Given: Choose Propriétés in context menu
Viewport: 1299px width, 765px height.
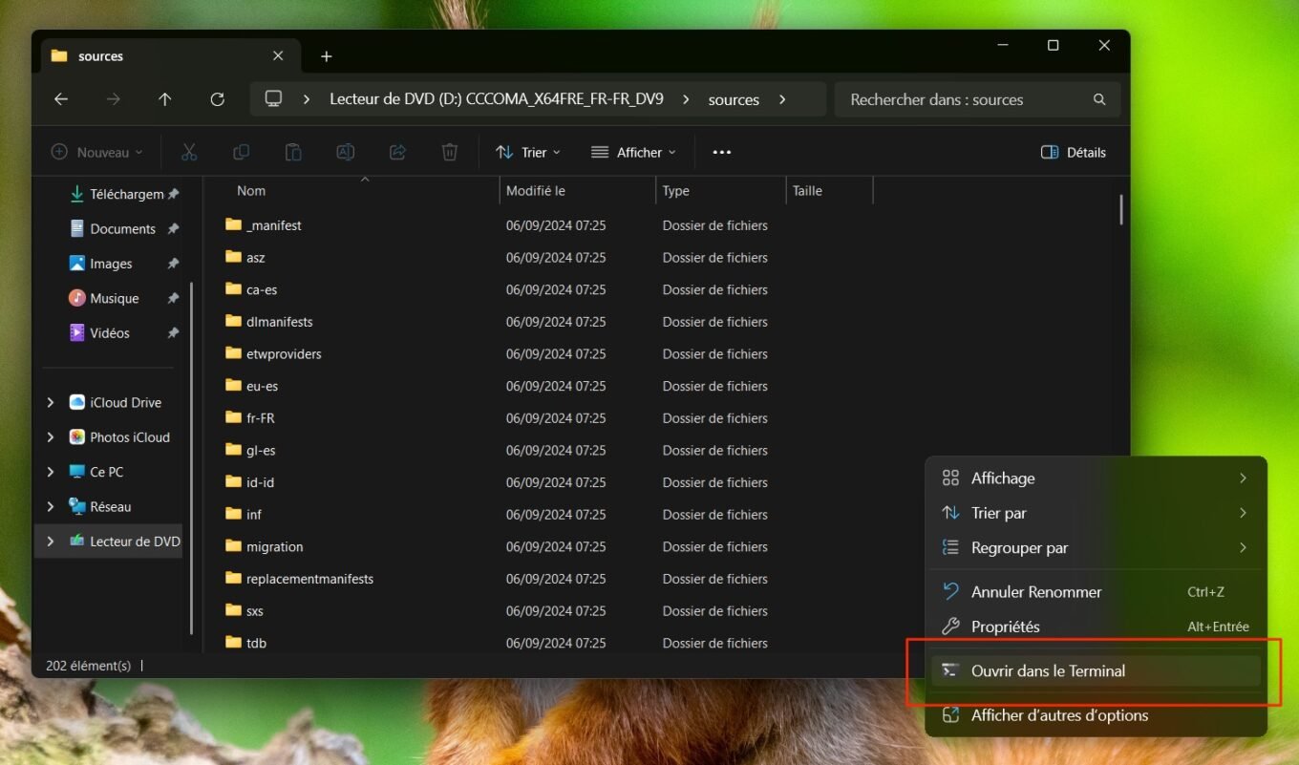Looking at the screenshot, I should coord(1096,627).
